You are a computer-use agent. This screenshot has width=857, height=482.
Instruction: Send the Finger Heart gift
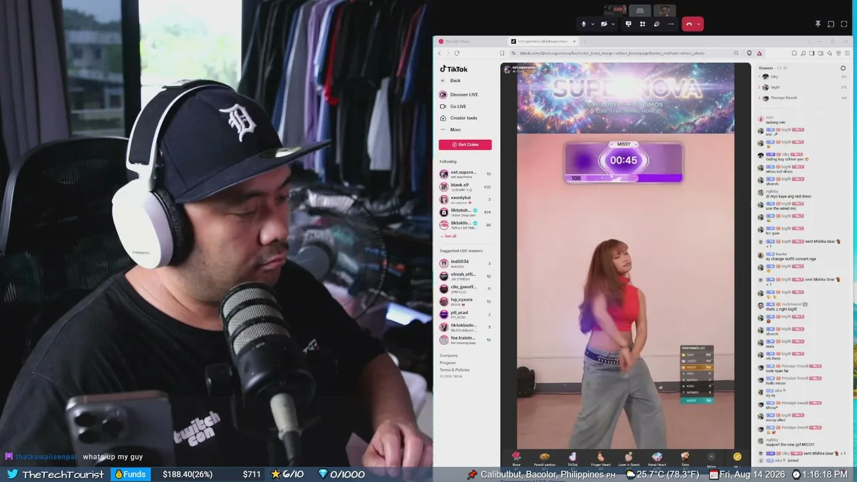click(601, 459)
